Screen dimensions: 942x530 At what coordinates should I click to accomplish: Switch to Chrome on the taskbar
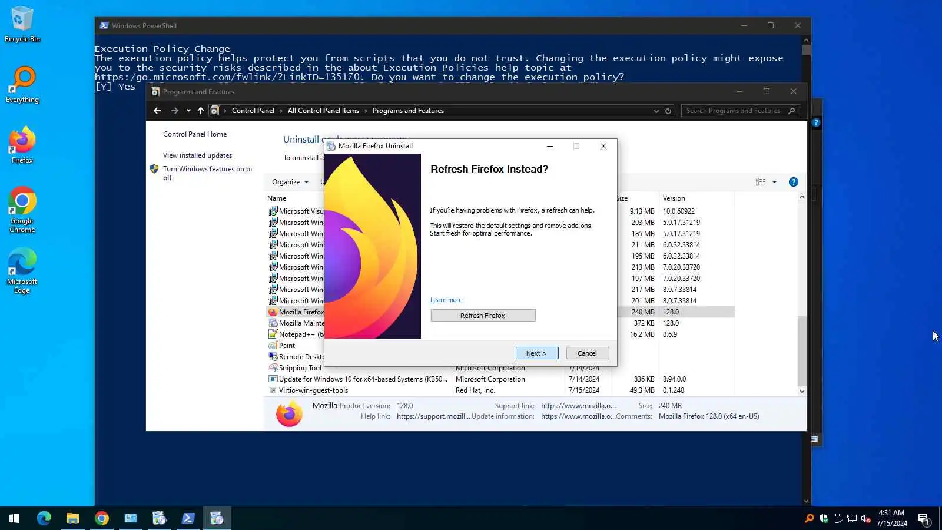pos(102,518)
